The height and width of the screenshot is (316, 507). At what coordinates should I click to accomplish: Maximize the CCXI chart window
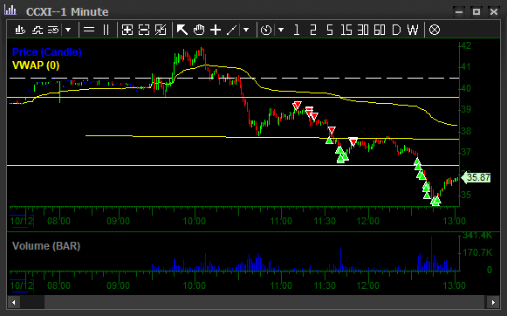476,12
